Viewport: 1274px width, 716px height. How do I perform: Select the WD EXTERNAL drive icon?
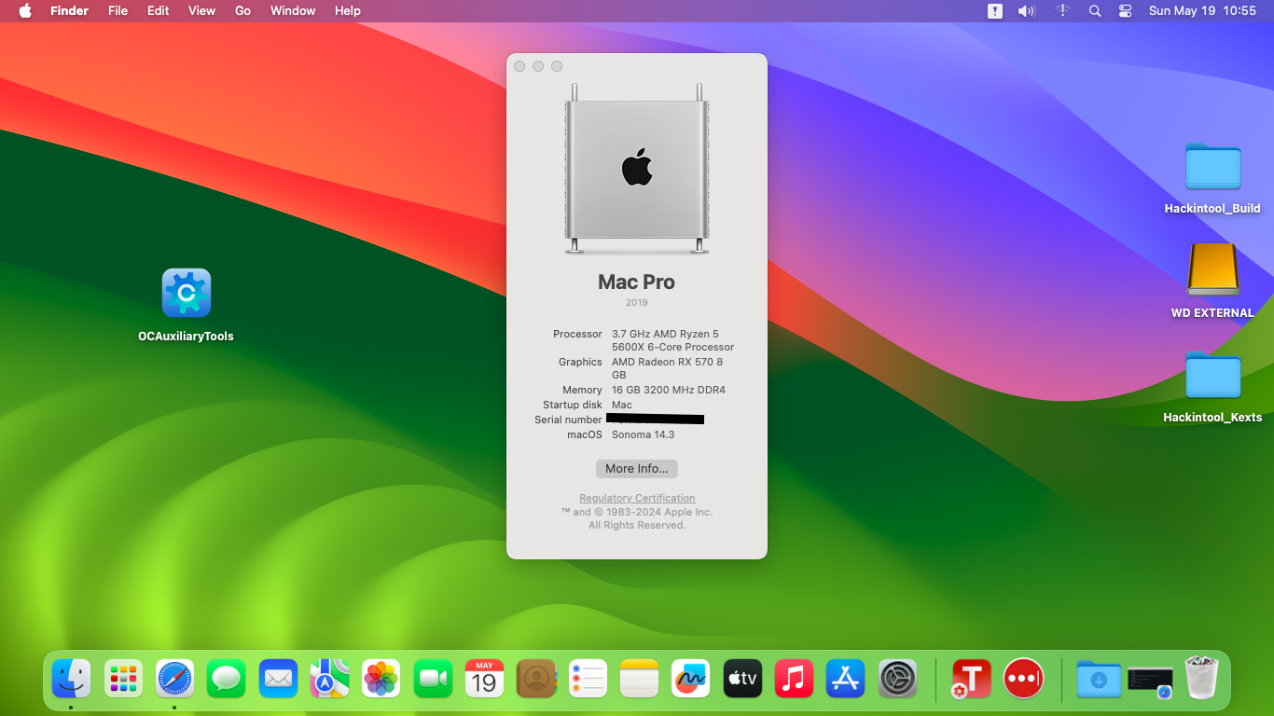coord(1212,270)
